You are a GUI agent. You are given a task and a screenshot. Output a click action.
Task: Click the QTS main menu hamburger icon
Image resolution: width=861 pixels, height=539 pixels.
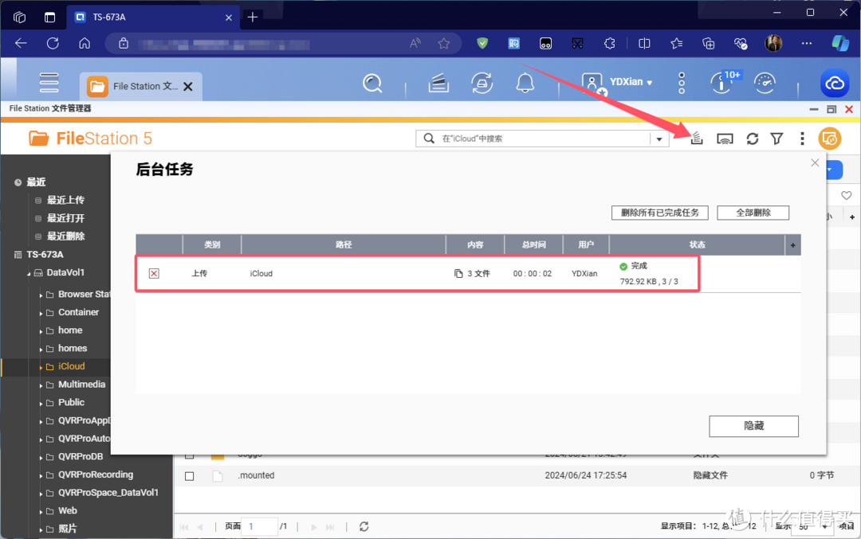(49, 83)
